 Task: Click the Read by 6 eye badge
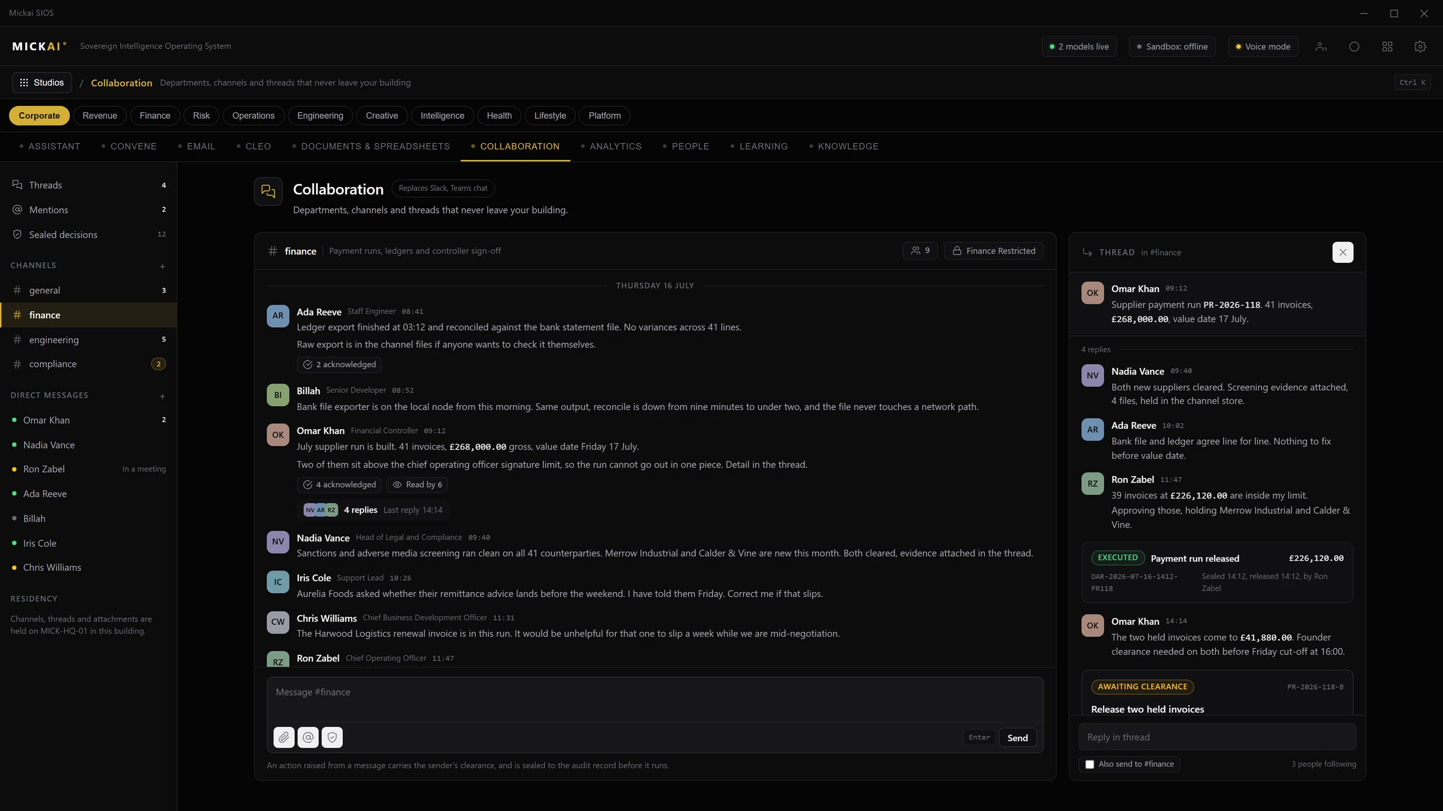tap(417, 485)
